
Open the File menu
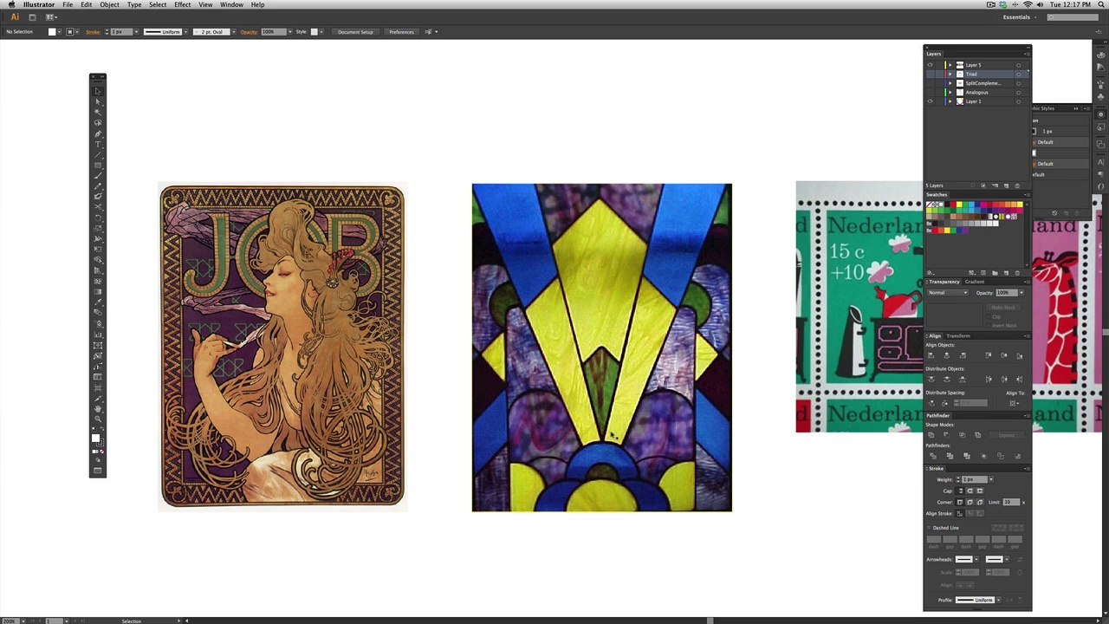pyautogui.click(x=68, y=5)
